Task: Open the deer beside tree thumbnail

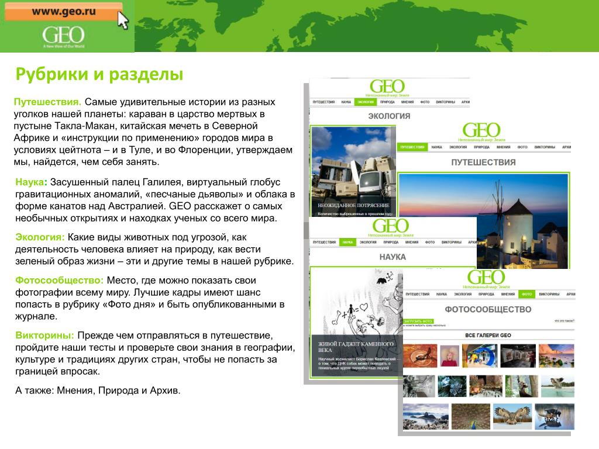Action: point(521,386)
